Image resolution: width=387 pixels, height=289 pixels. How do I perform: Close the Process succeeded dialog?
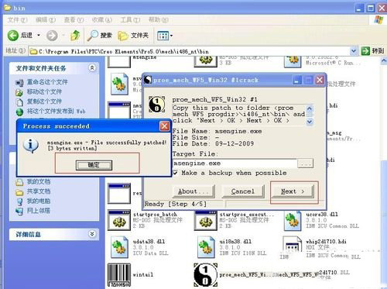click(x=164, y=126)
